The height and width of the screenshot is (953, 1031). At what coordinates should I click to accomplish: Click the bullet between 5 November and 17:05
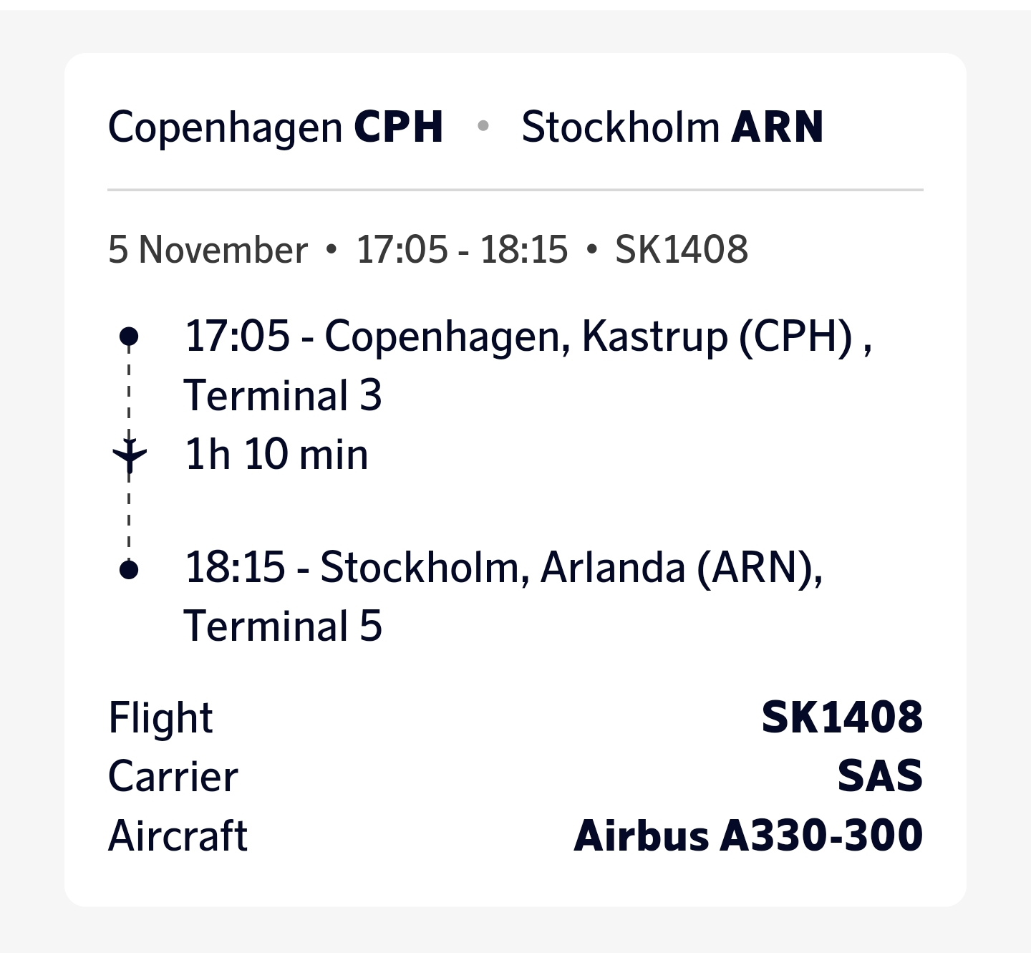tap(331, 249)
